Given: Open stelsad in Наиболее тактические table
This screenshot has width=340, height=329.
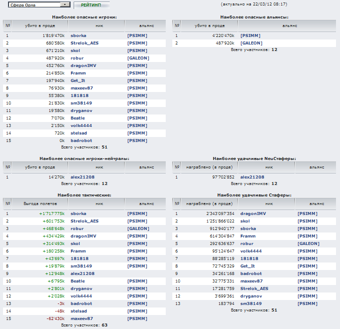Looking at the screenshot, I should [x=79, y=310].
